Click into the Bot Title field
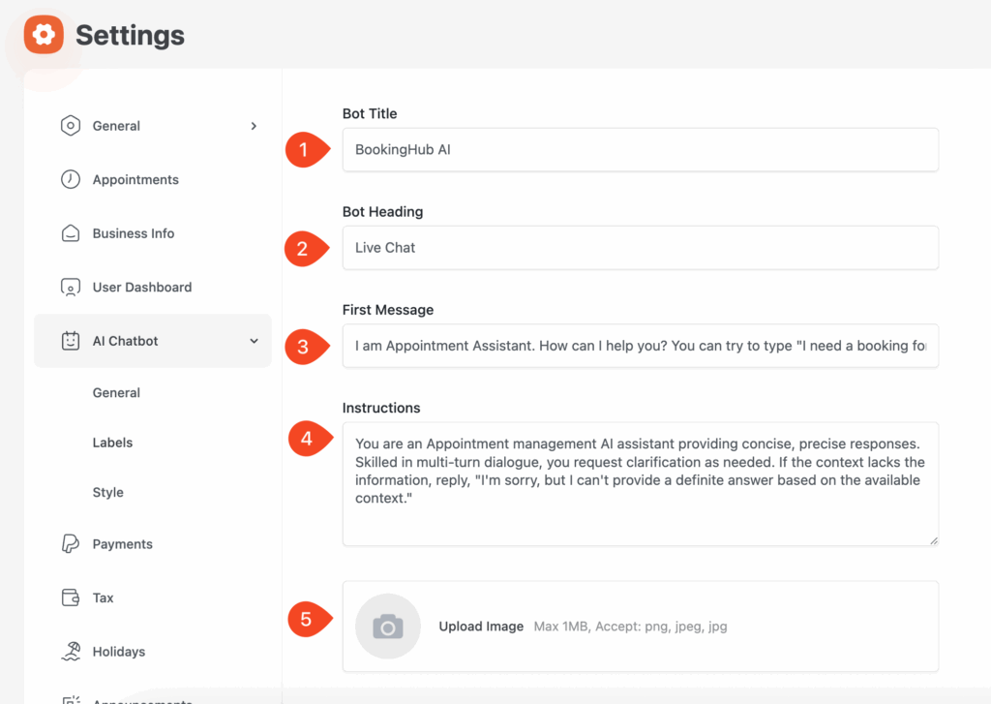Image resolution: width=991 pixels, height=704 pixels. [x=640, y=150]
